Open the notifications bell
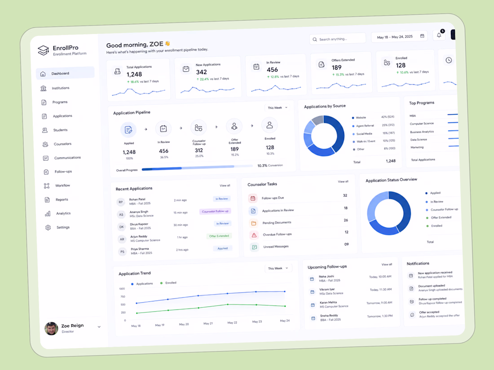This screenshot has height=370, width=494. pos(439,35)
